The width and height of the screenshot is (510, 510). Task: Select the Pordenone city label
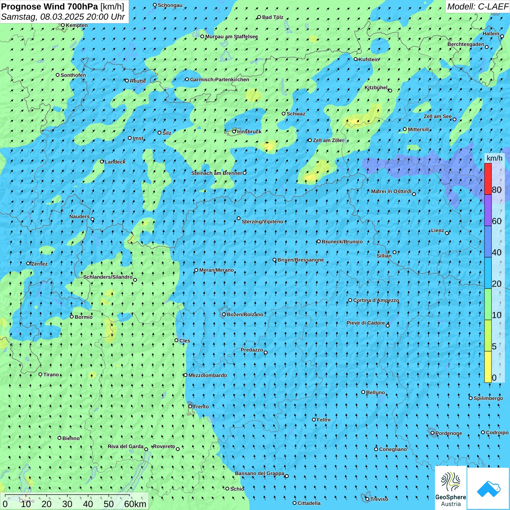point(449,433)
